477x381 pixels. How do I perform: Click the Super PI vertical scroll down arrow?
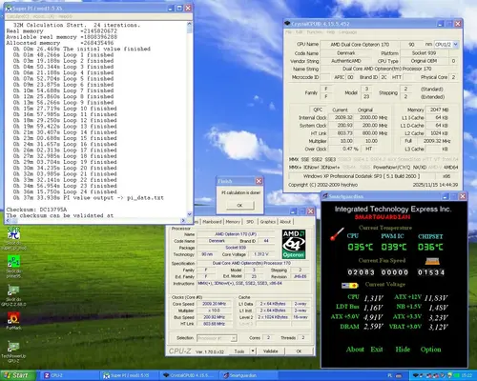tap(189, 214)
